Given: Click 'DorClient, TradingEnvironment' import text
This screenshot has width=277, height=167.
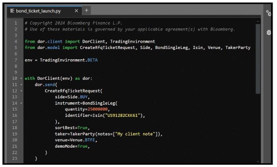Looking at the screenshot, I should 119,42.
